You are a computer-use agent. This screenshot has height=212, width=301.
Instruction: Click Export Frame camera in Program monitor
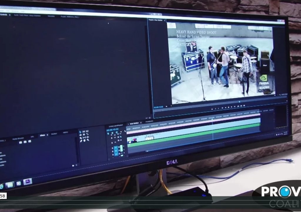244,105
